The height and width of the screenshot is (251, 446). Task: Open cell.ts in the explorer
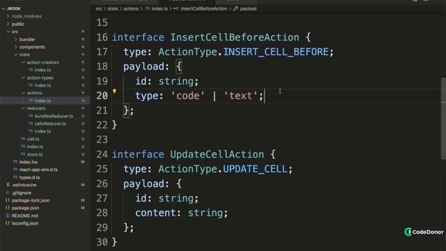pos(33,139)
